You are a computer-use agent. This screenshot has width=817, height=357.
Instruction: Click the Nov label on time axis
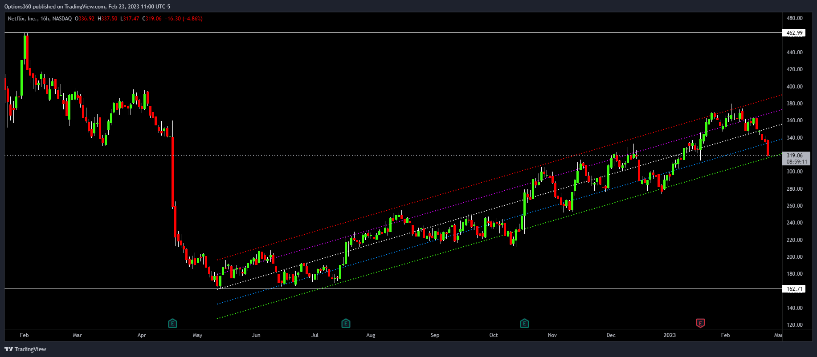tap(552, 335)
